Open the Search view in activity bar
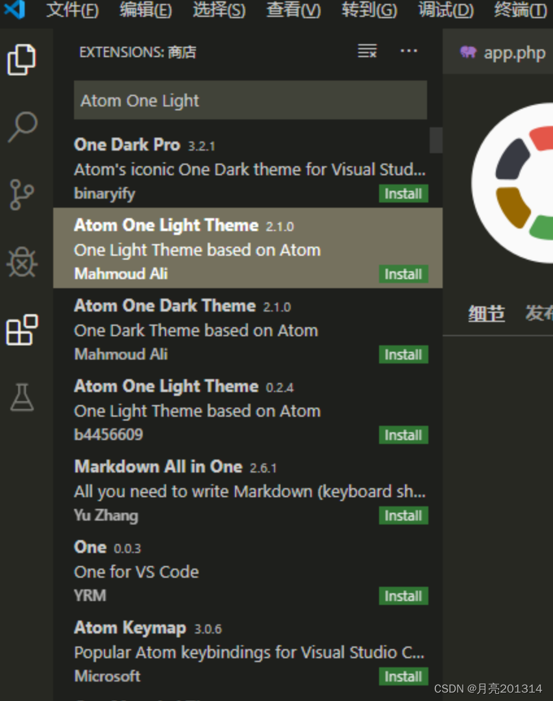 [x=22, y=127]
